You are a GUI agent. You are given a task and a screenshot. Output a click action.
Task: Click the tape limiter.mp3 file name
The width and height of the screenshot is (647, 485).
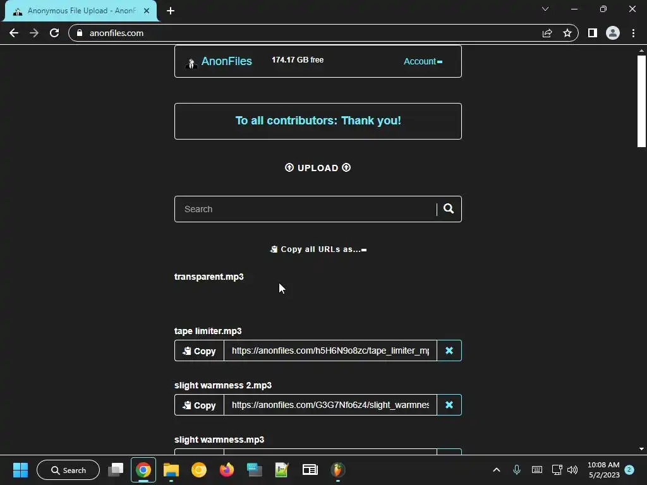[208, 331]
